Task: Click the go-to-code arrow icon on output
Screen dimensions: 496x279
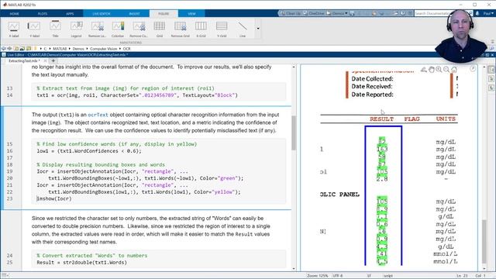Action: tap(473, 69)
